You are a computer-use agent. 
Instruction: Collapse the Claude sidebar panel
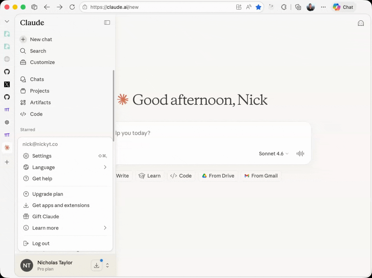pos(107,22)
